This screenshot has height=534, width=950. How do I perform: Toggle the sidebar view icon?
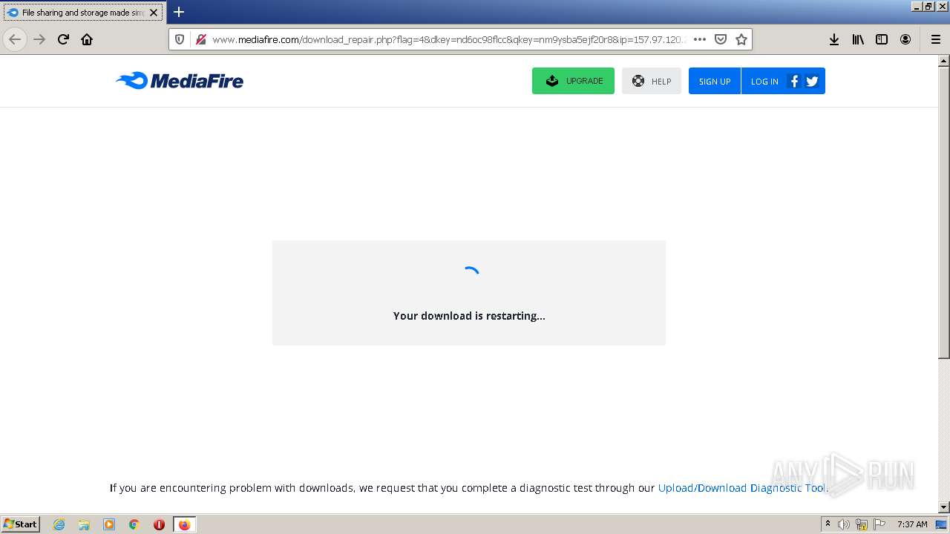click(x=882, y=39)
